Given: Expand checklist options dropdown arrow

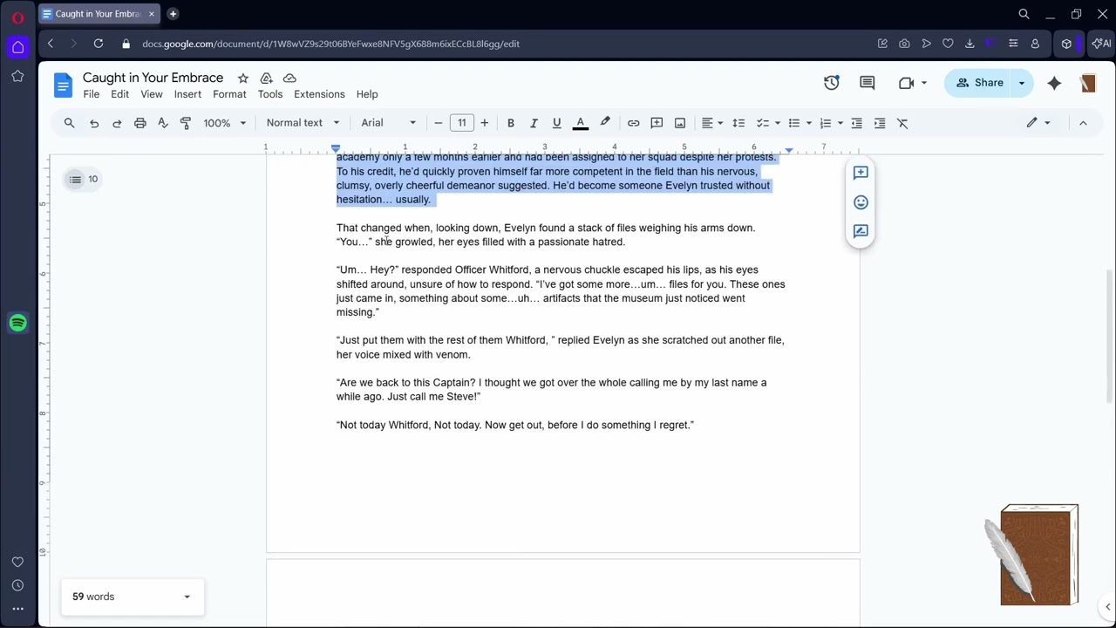Looking at the screenshot, I should point(777,123).
